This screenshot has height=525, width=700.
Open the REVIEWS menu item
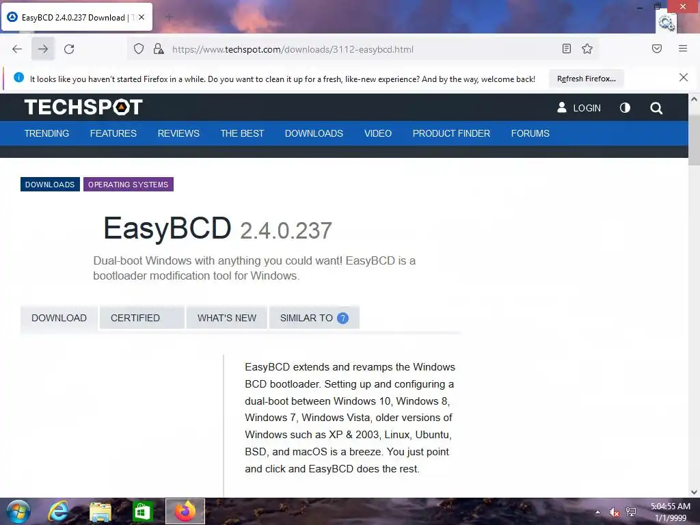178,133
